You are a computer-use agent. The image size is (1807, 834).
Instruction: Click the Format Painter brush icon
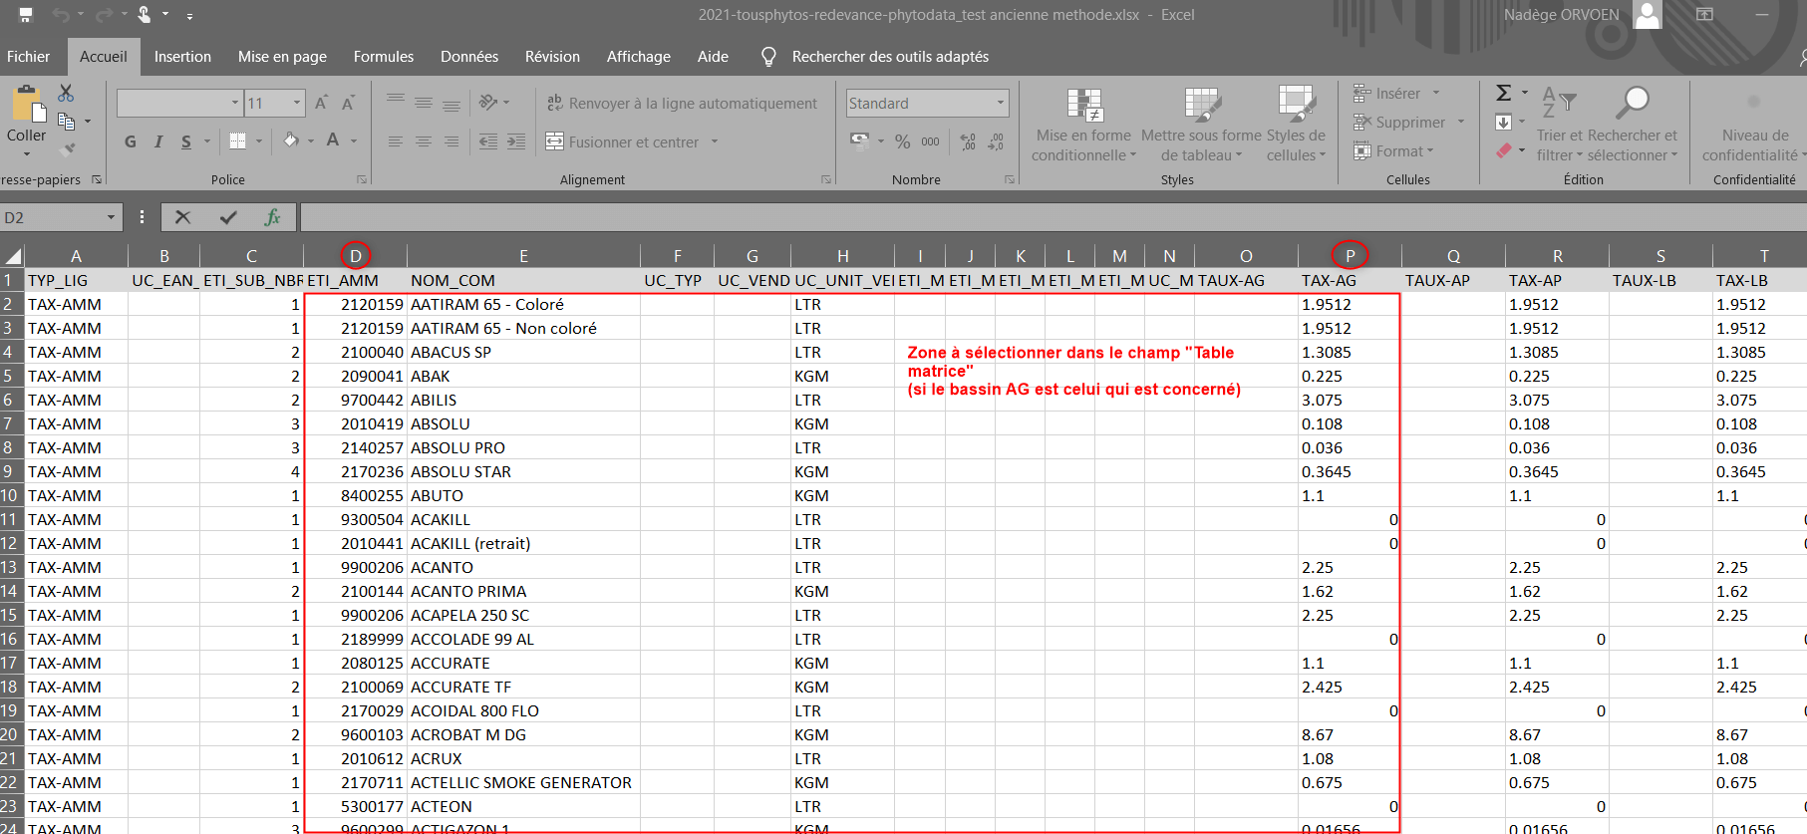(67, 150)
